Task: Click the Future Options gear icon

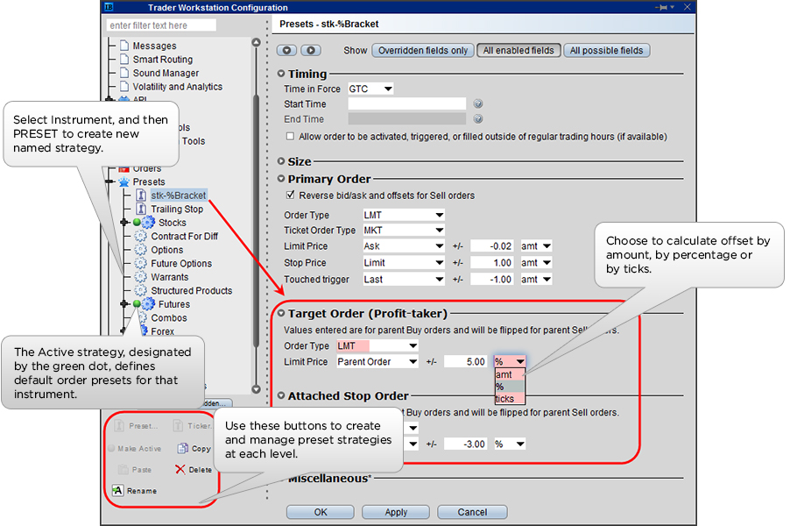Action: point(140,264)
